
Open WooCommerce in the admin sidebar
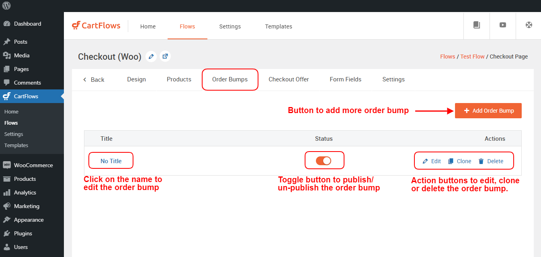point(33,165)
